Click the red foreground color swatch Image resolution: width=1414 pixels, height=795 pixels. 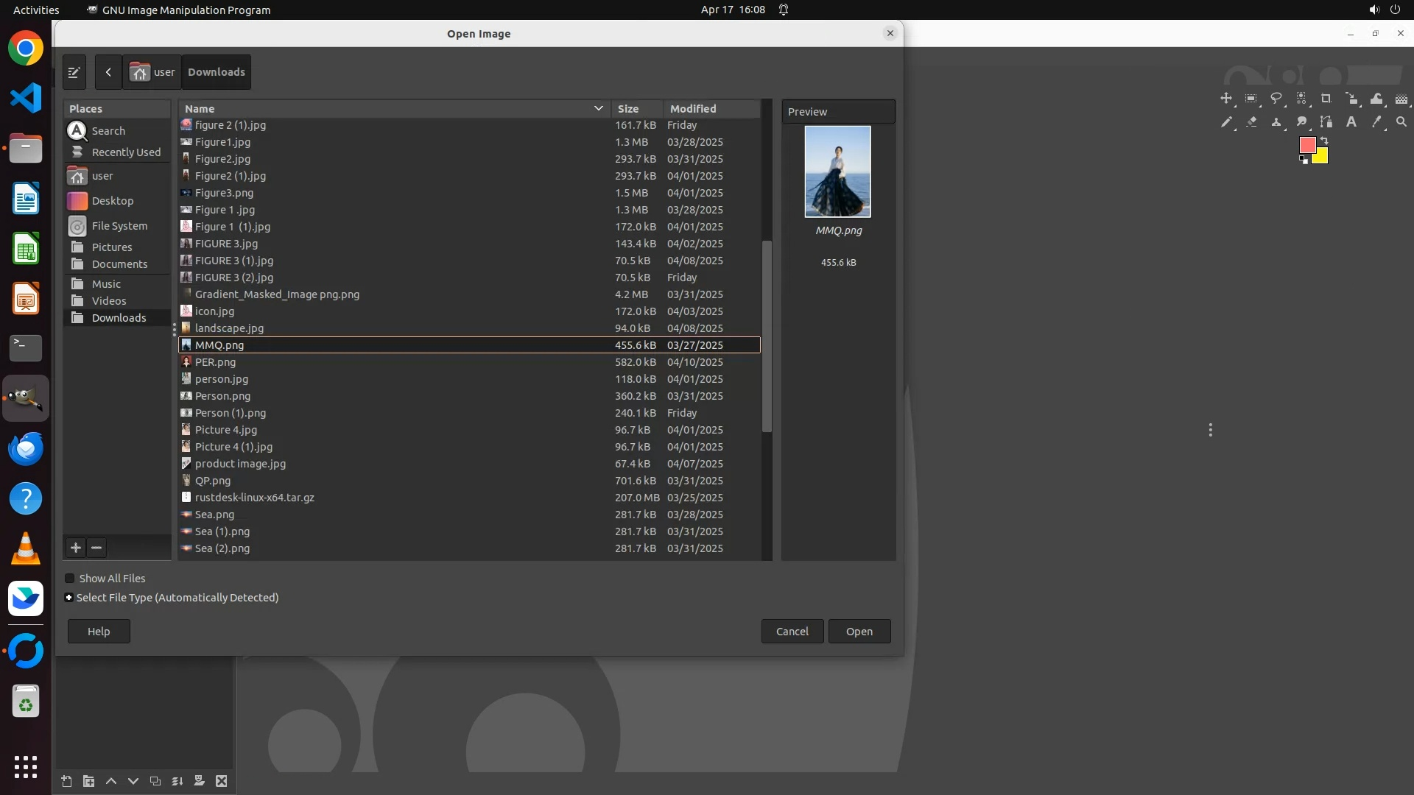(1307, 145)
